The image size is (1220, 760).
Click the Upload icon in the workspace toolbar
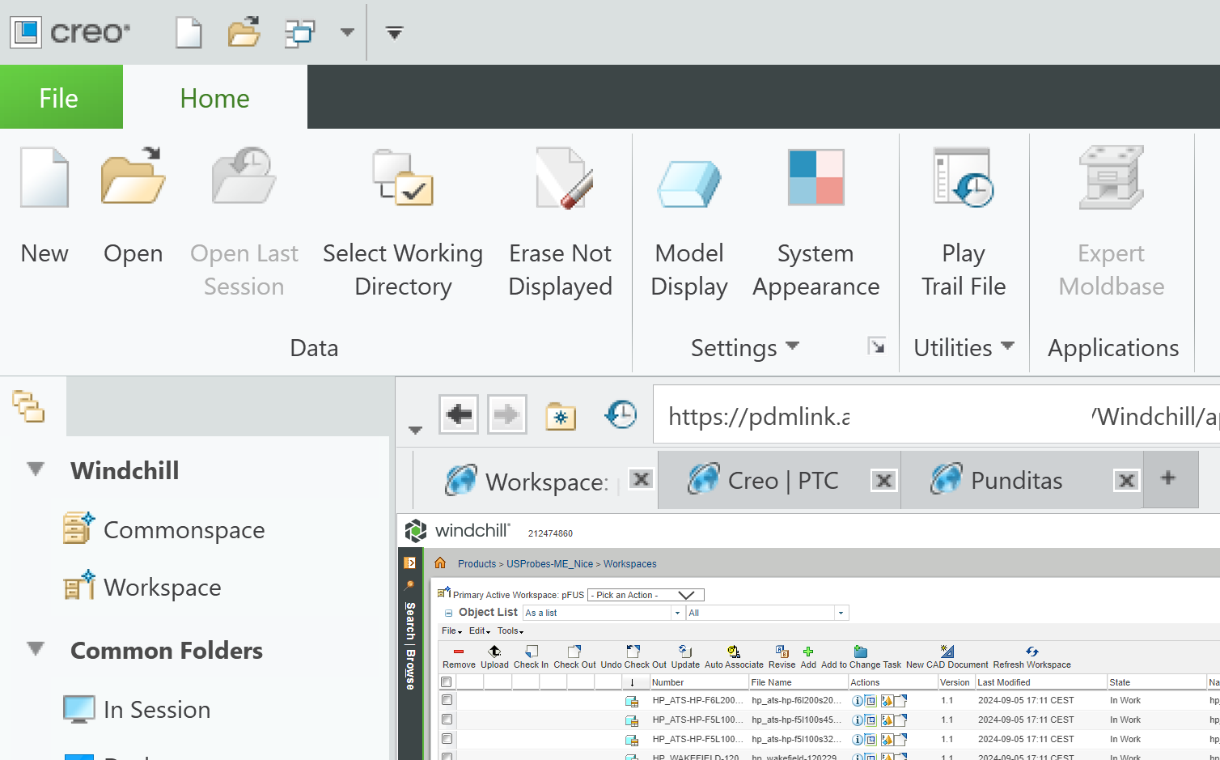494,652
